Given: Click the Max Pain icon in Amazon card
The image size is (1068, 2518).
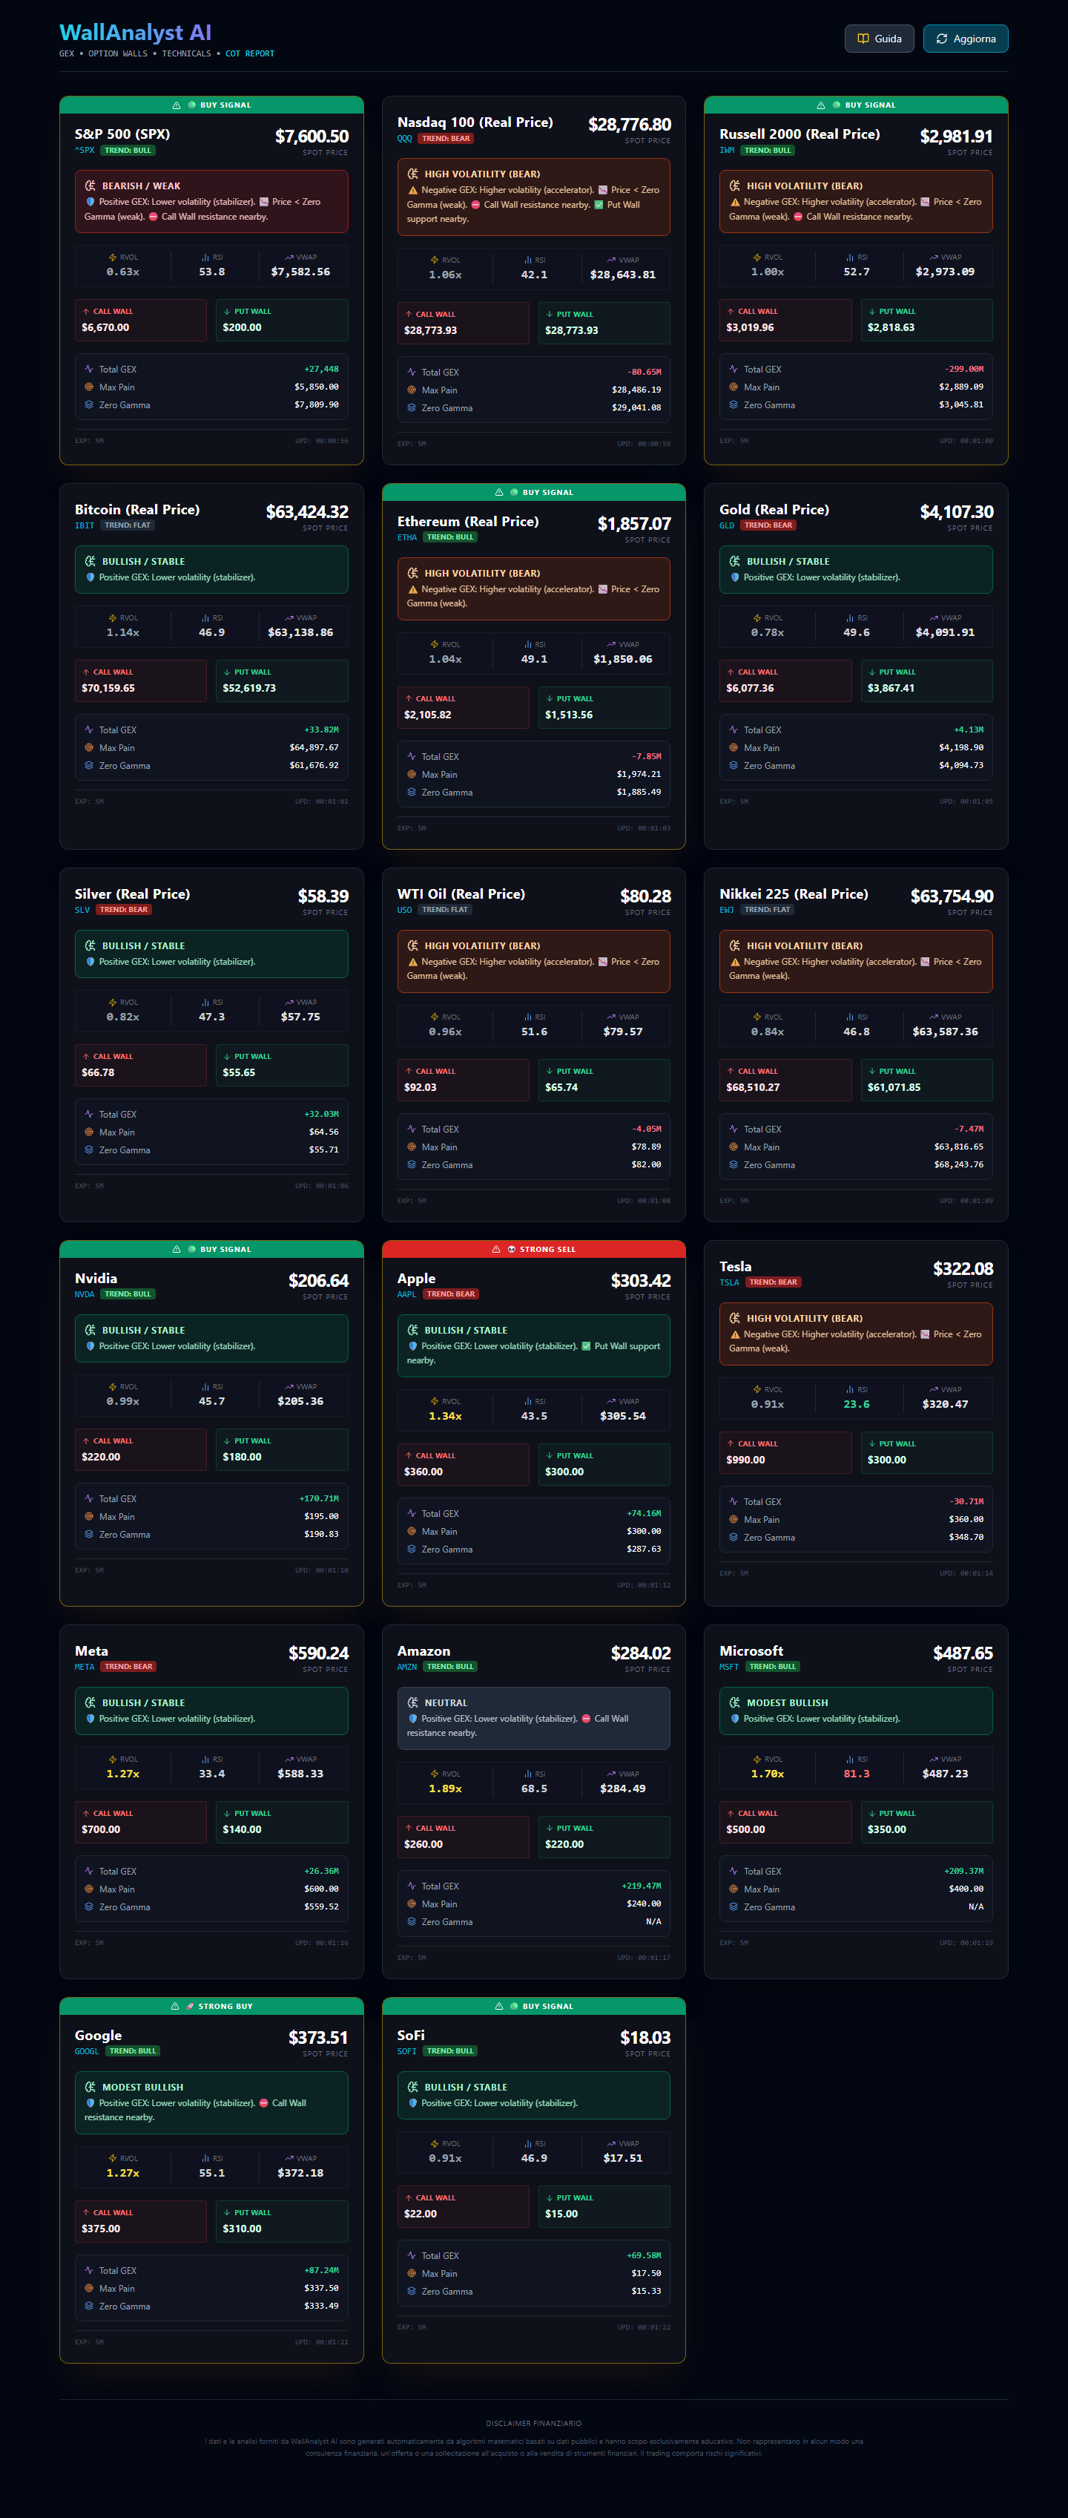Looking at the screenshot, I should click(x=412, y=1904).
